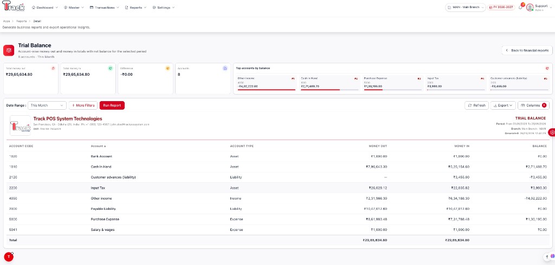This screenshot has width=555, height=265.
Task: Select the Other income table row name
Action: [101, 198]
